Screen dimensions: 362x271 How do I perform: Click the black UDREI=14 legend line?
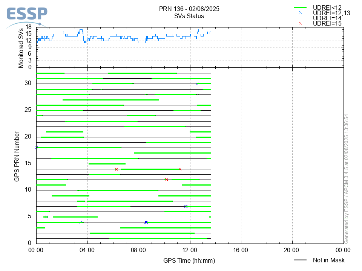tap(300, 18)
